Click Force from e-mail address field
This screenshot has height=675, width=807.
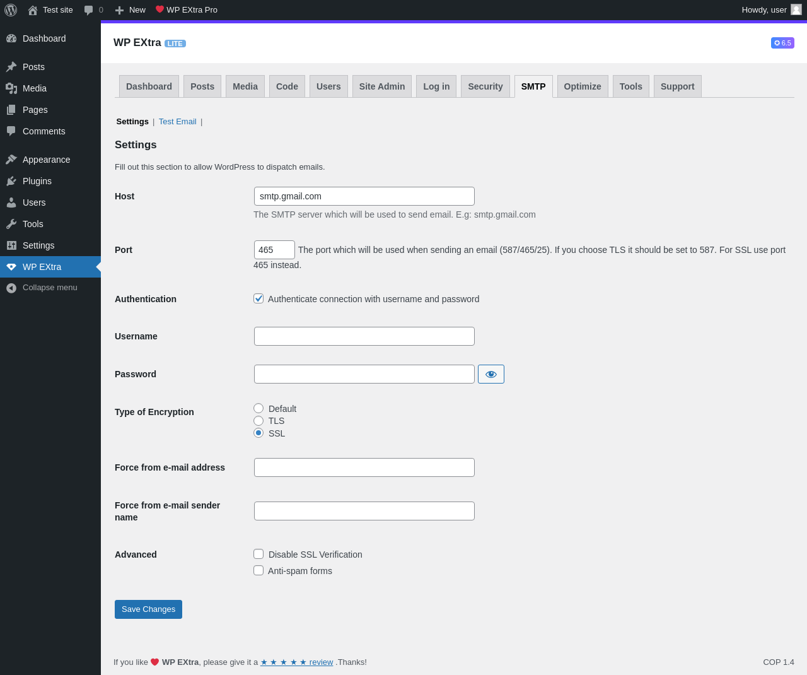coord(364,467)
